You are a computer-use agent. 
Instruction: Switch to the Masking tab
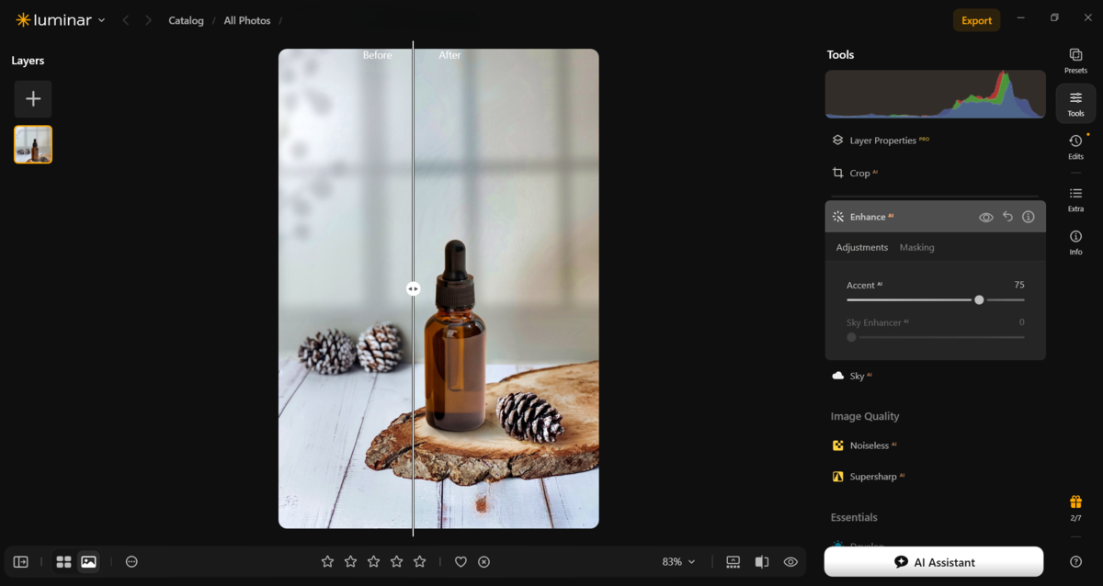916,247
